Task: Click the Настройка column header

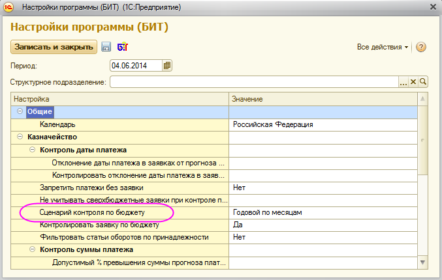Action: click(119, 99)
